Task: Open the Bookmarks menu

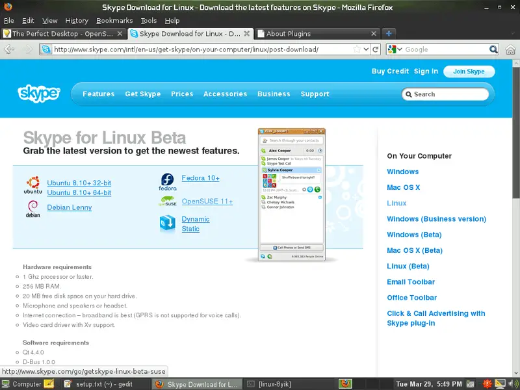Action: (x=114, y=21)
